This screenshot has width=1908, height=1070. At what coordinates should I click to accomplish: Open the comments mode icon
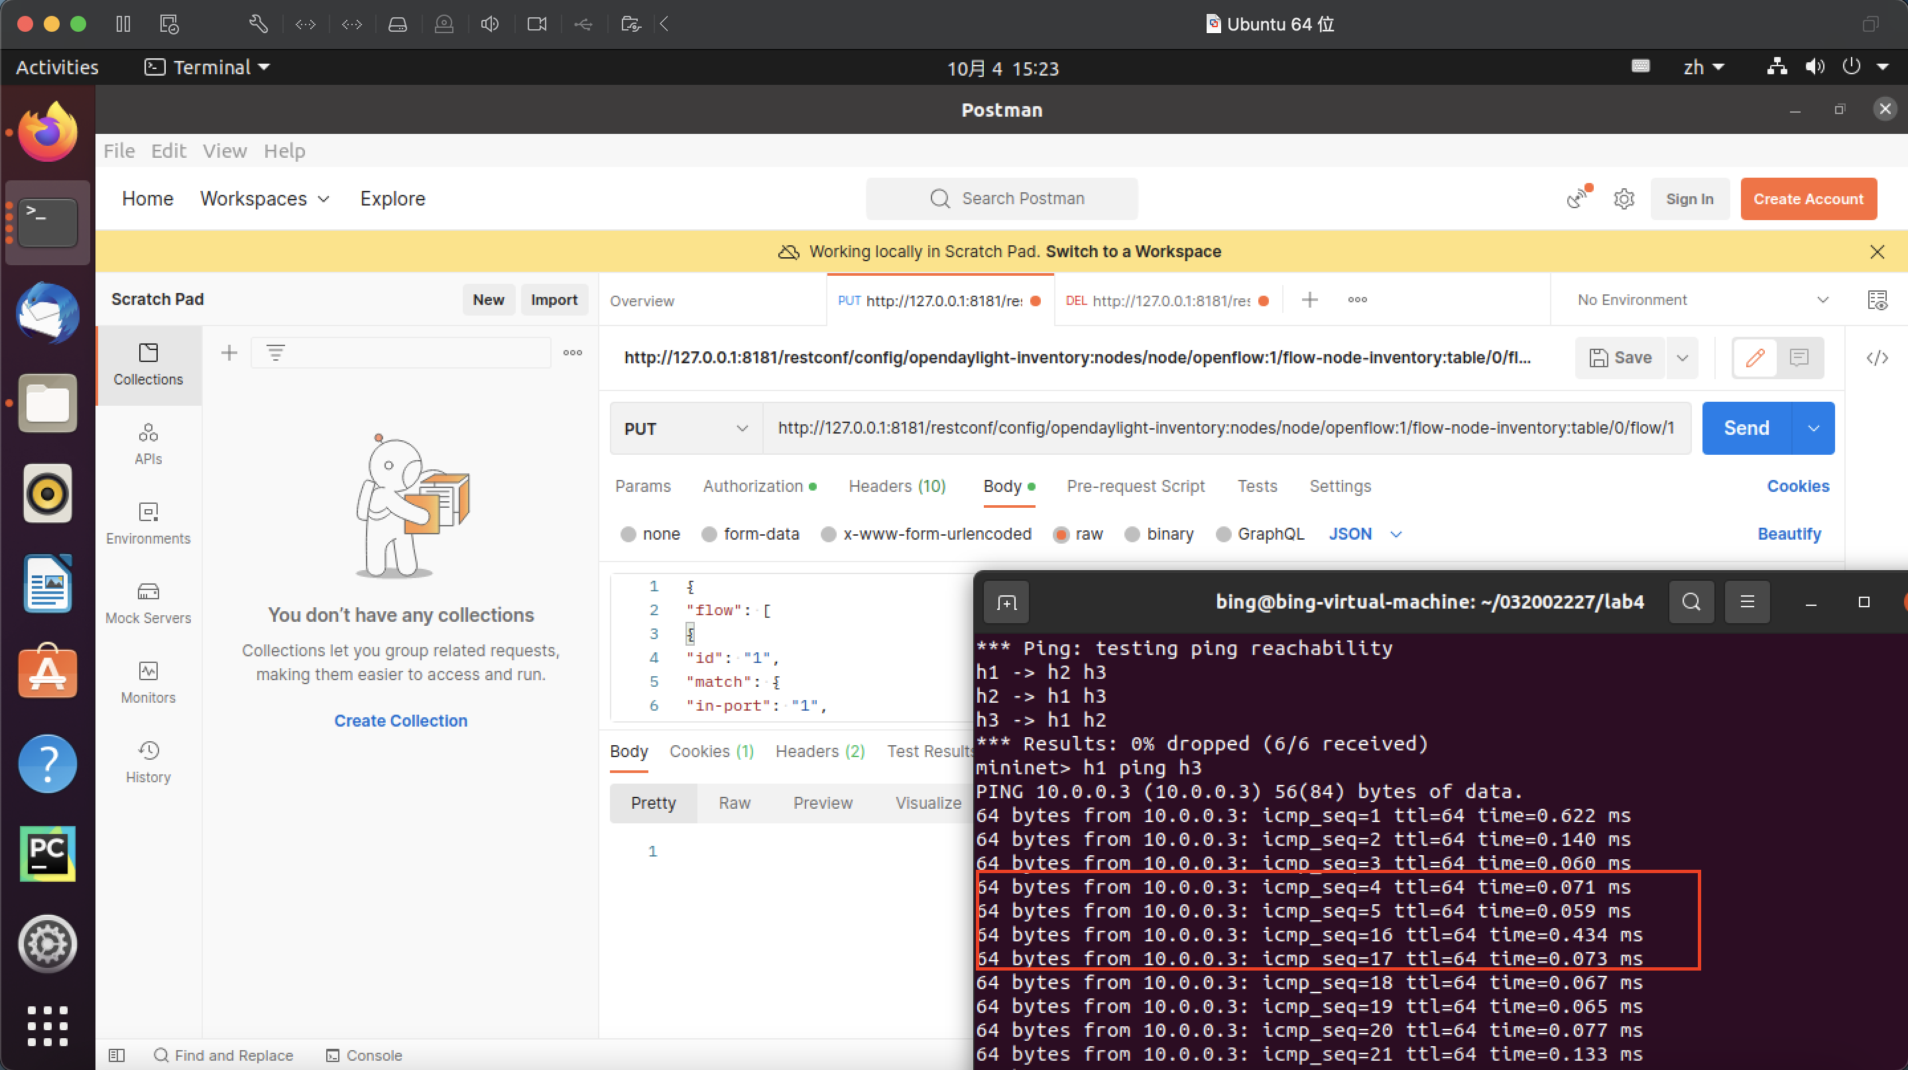(1799, 359)
